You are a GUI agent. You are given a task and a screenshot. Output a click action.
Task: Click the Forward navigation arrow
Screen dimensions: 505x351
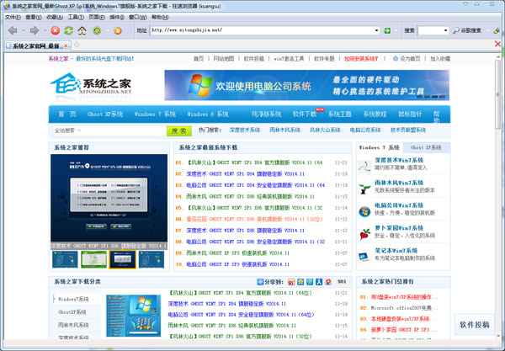pyautogui.click(x=35, y=30)
